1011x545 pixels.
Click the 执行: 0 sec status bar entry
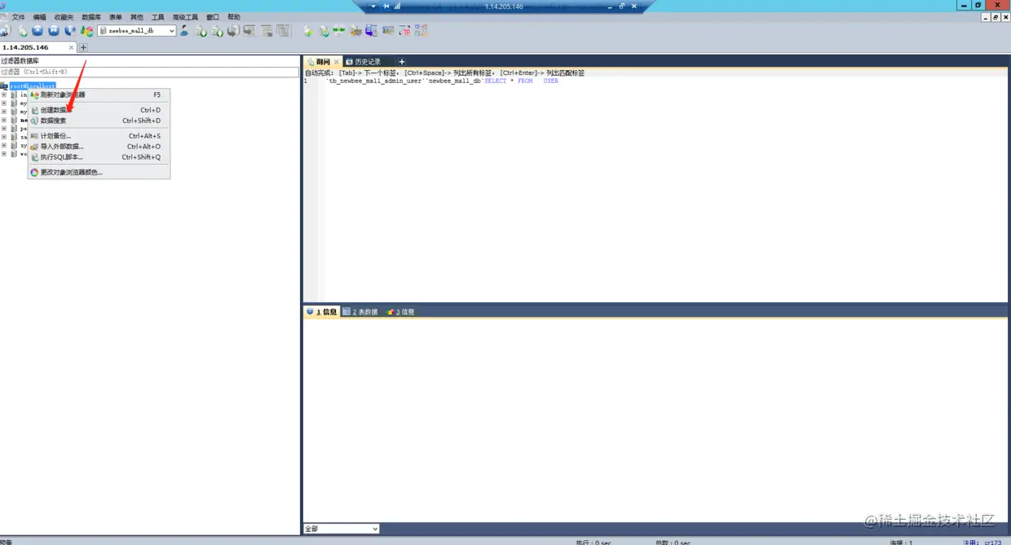coord(594,543)
